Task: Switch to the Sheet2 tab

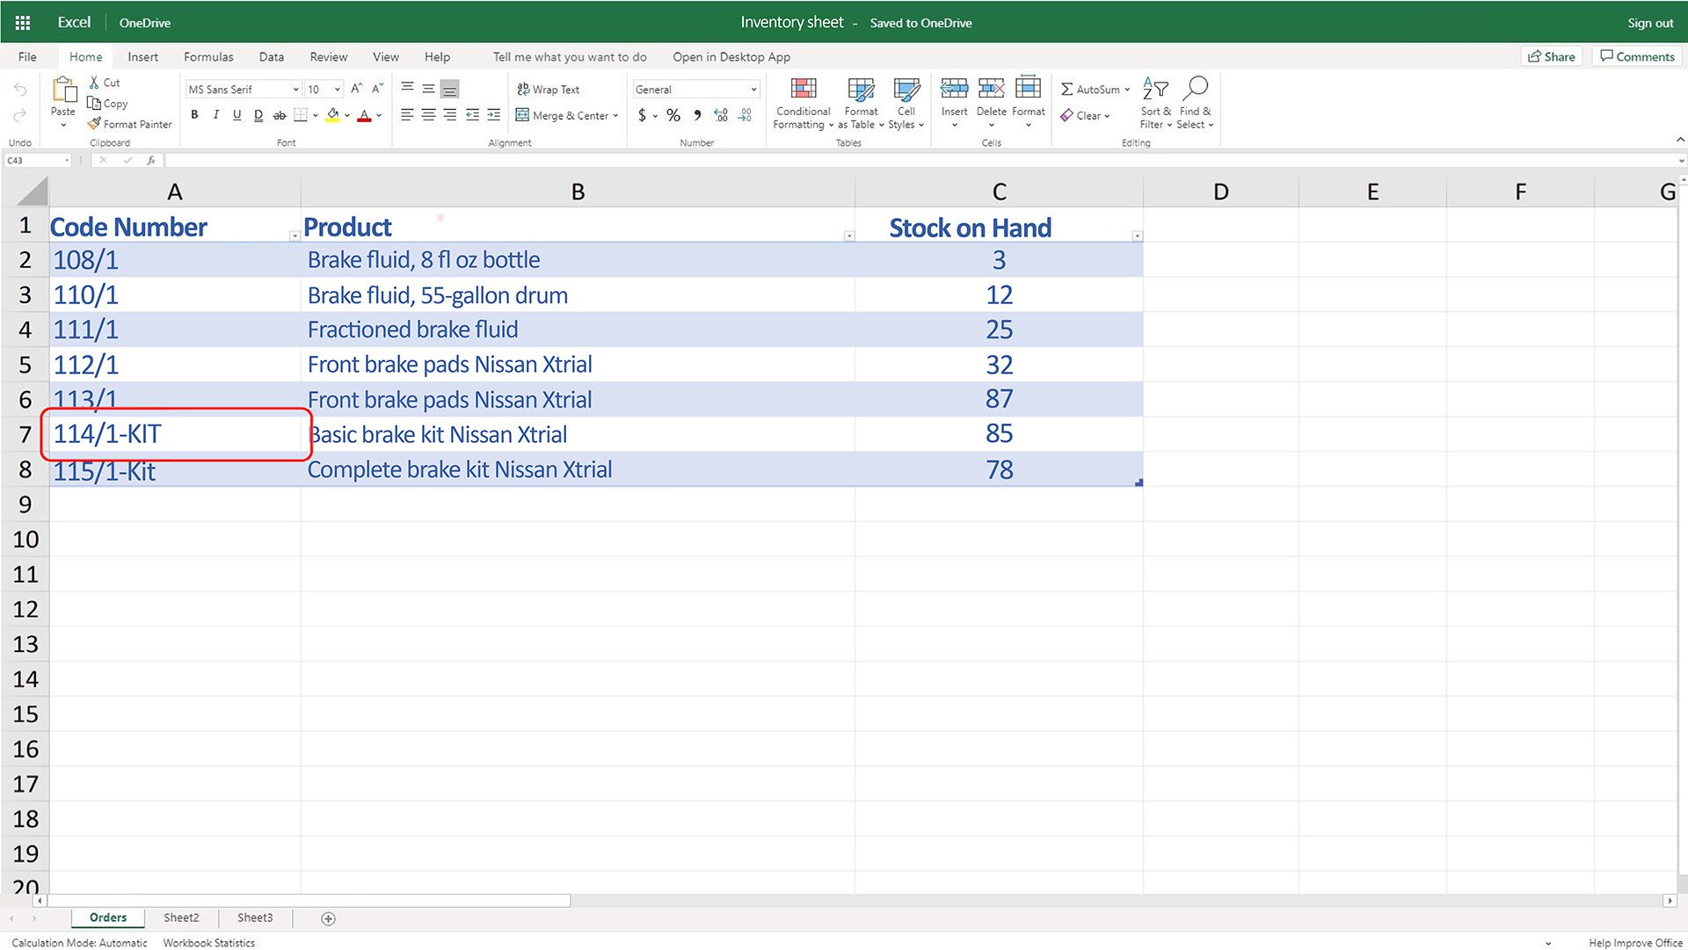Action: coord(181,917)
